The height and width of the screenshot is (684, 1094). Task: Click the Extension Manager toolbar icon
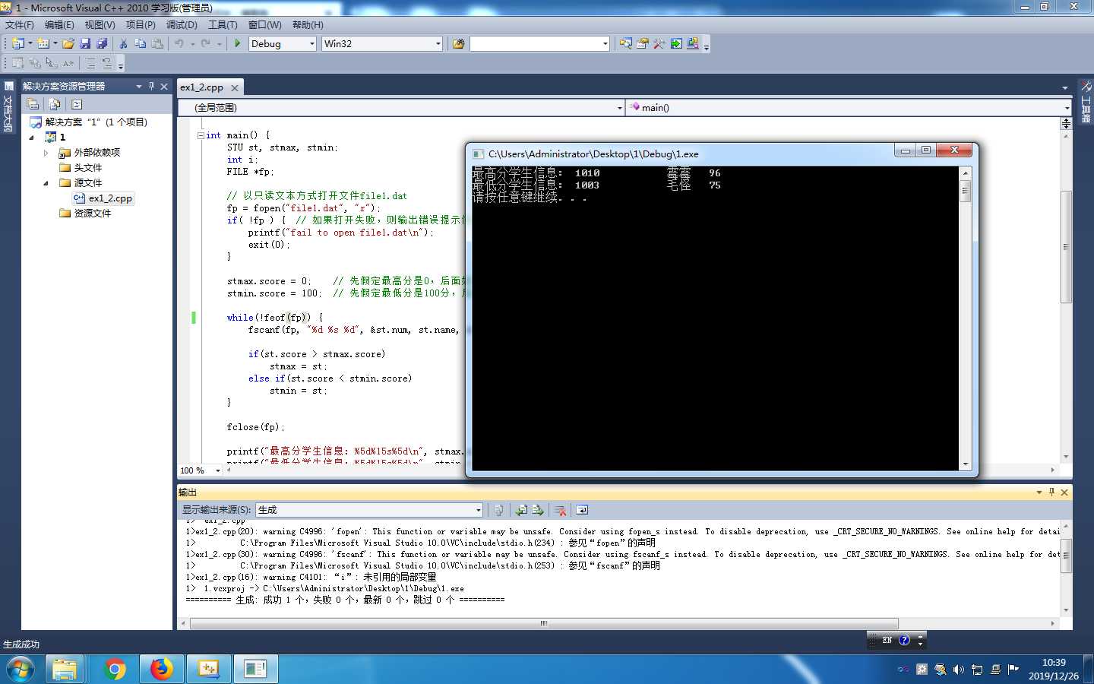tap(693, 43)
